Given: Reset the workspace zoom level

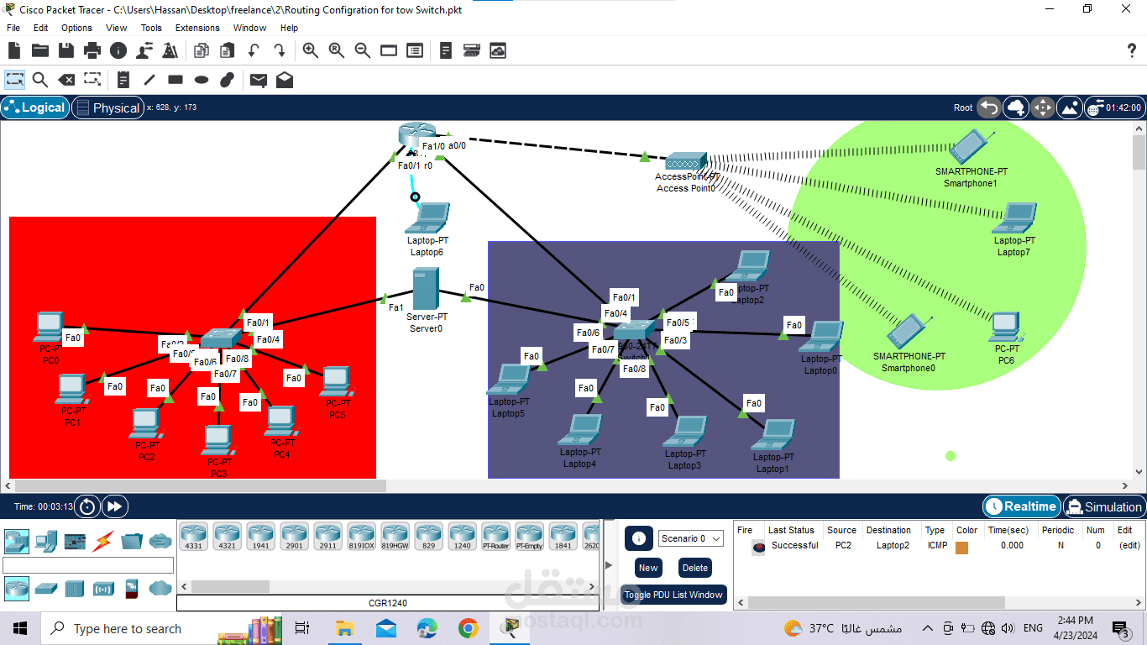Looking at the screenshot, I should click(337, 51).
